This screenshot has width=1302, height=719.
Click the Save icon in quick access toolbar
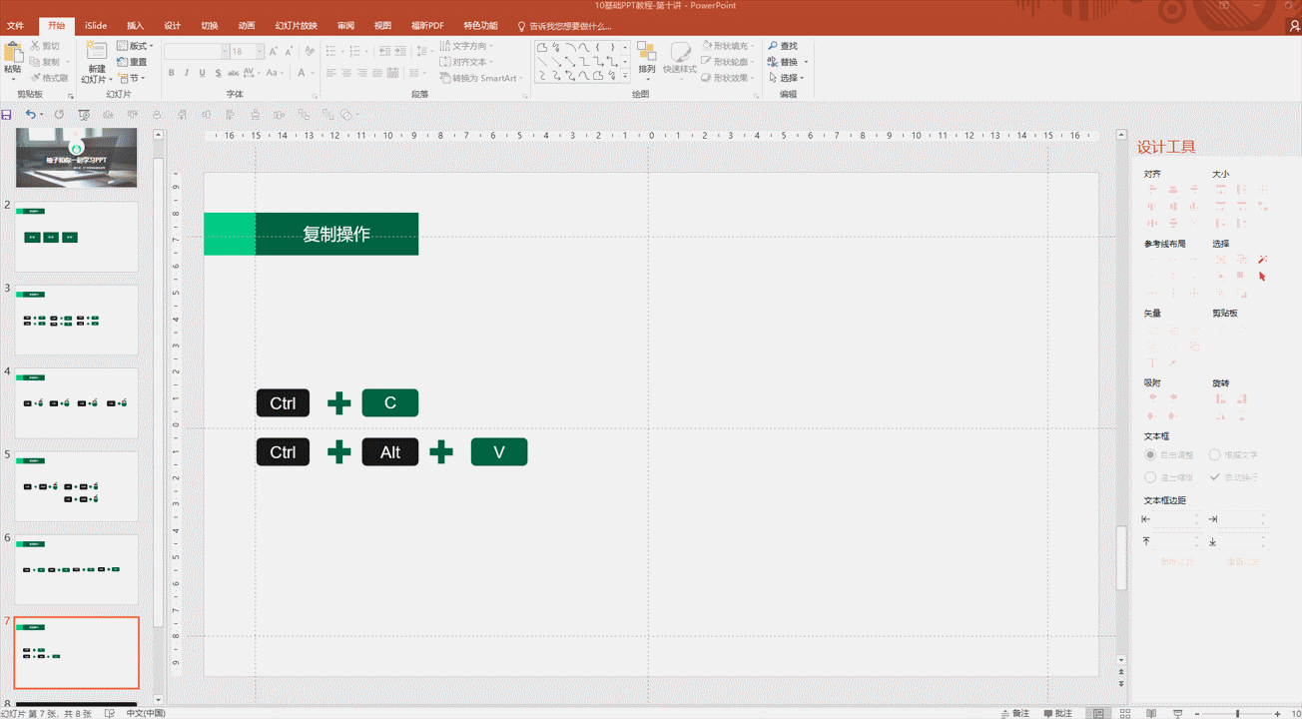(7, 115)
